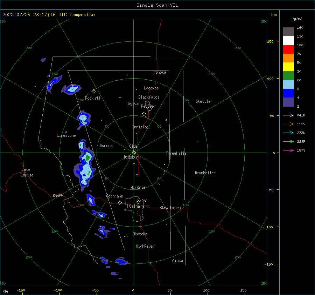Click the Strathmore label
This screenshot has height=295, width=315.
coord(170,208)
